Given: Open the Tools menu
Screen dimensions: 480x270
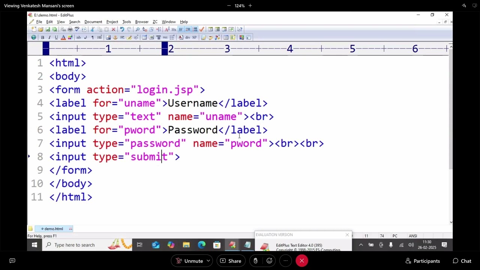Looking at the screenshot, I should pos(126,22).
